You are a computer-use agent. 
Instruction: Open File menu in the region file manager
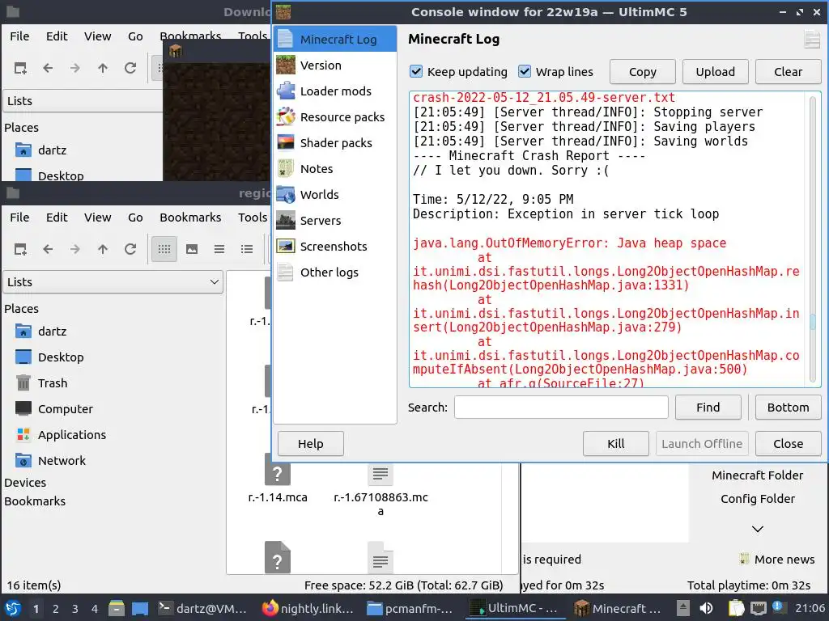19,217
